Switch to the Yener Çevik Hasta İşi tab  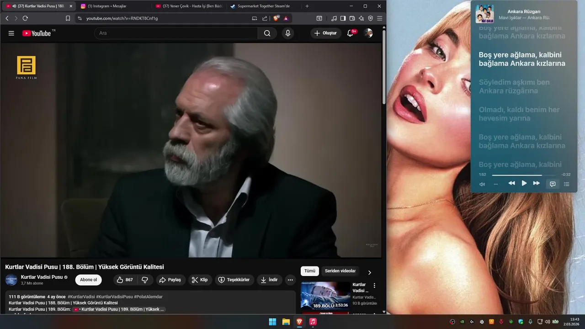188,6
